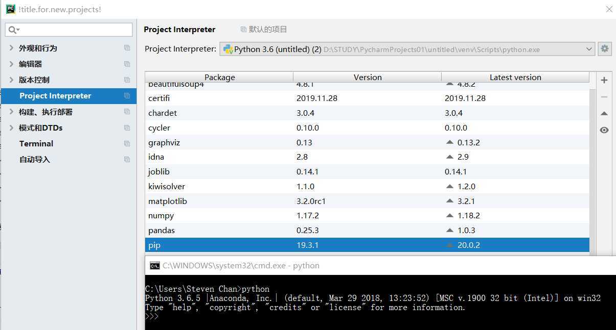
Task: Click the >>> Python prompt in cmd
Action: (x=152, y=316)
